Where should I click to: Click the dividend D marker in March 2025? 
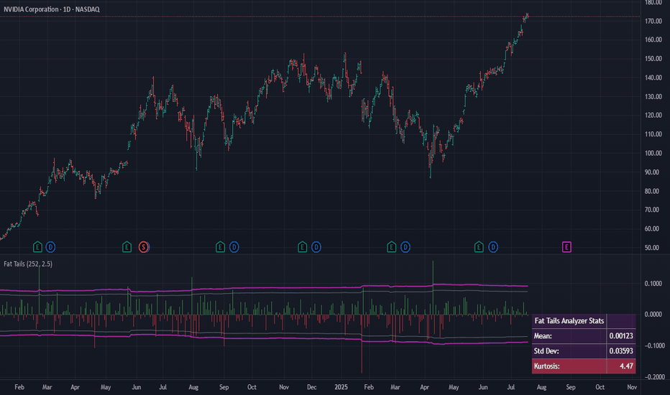click(x=405, y=247)
